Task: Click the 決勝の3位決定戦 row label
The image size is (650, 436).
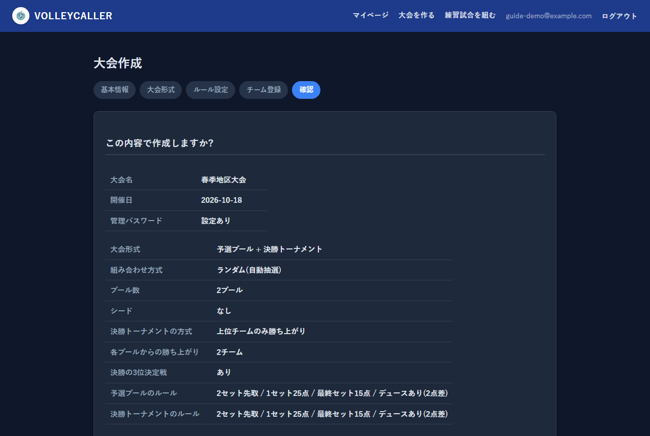Action: click(139, 373)
